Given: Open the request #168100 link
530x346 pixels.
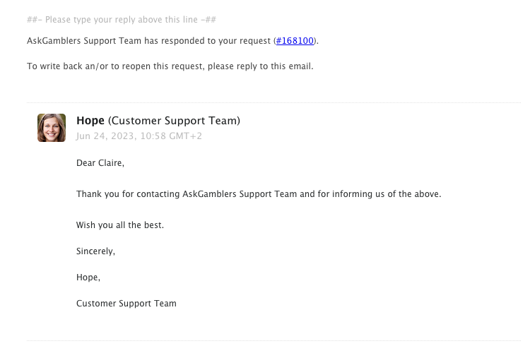Looking at the screenshot, I should 295,41.
